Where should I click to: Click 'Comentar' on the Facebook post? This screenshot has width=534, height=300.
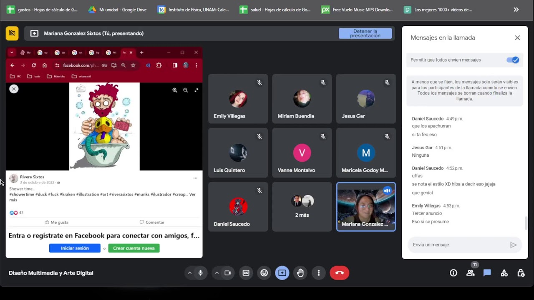coord(152,222)
